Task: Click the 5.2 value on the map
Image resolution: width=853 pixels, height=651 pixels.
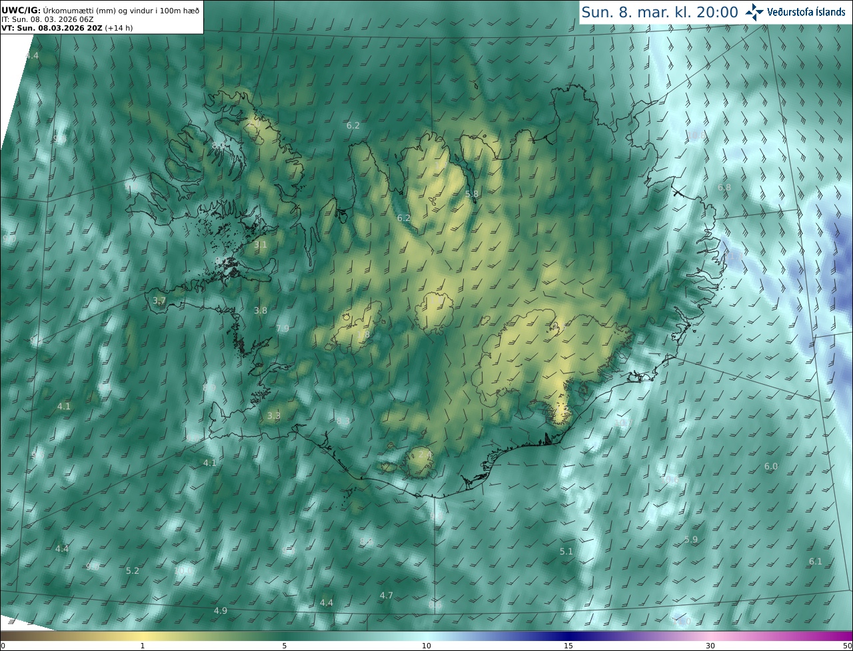Action: [x=133, y=571]
